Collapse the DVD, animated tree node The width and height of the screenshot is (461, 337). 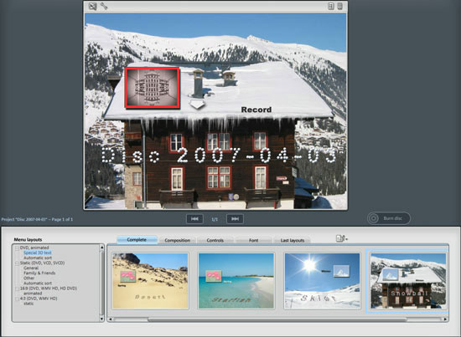(x=17, y=248)
